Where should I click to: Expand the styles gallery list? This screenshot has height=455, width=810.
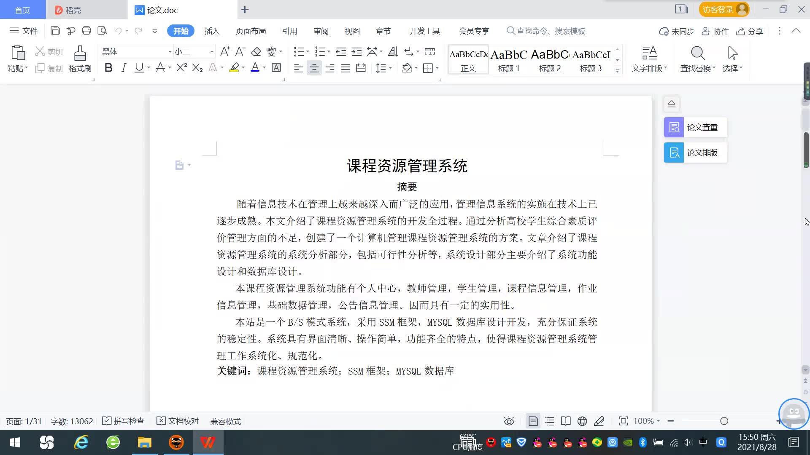pyautogui.click(x=617, y=71)
